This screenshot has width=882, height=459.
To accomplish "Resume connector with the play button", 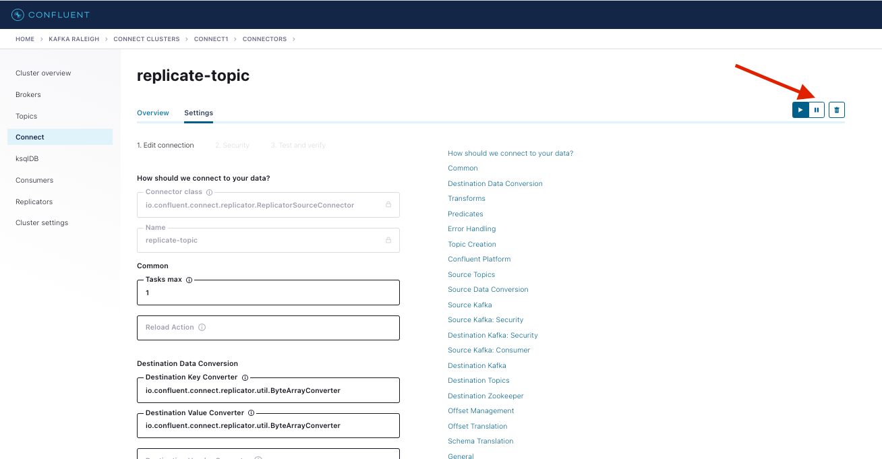I will [800, 110].
